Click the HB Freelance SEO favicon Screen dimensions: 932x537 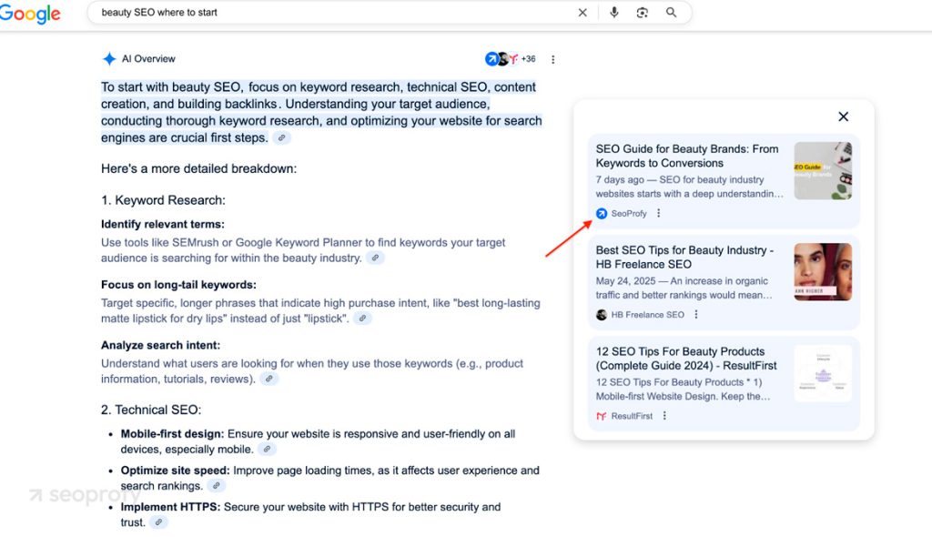(601, 314)
